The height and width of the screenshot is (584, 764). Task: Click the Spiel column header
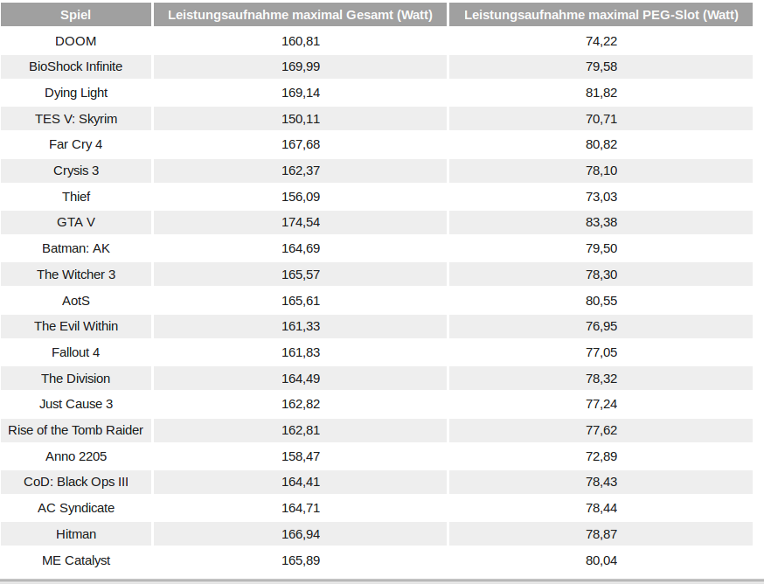[x=75, y=15]
